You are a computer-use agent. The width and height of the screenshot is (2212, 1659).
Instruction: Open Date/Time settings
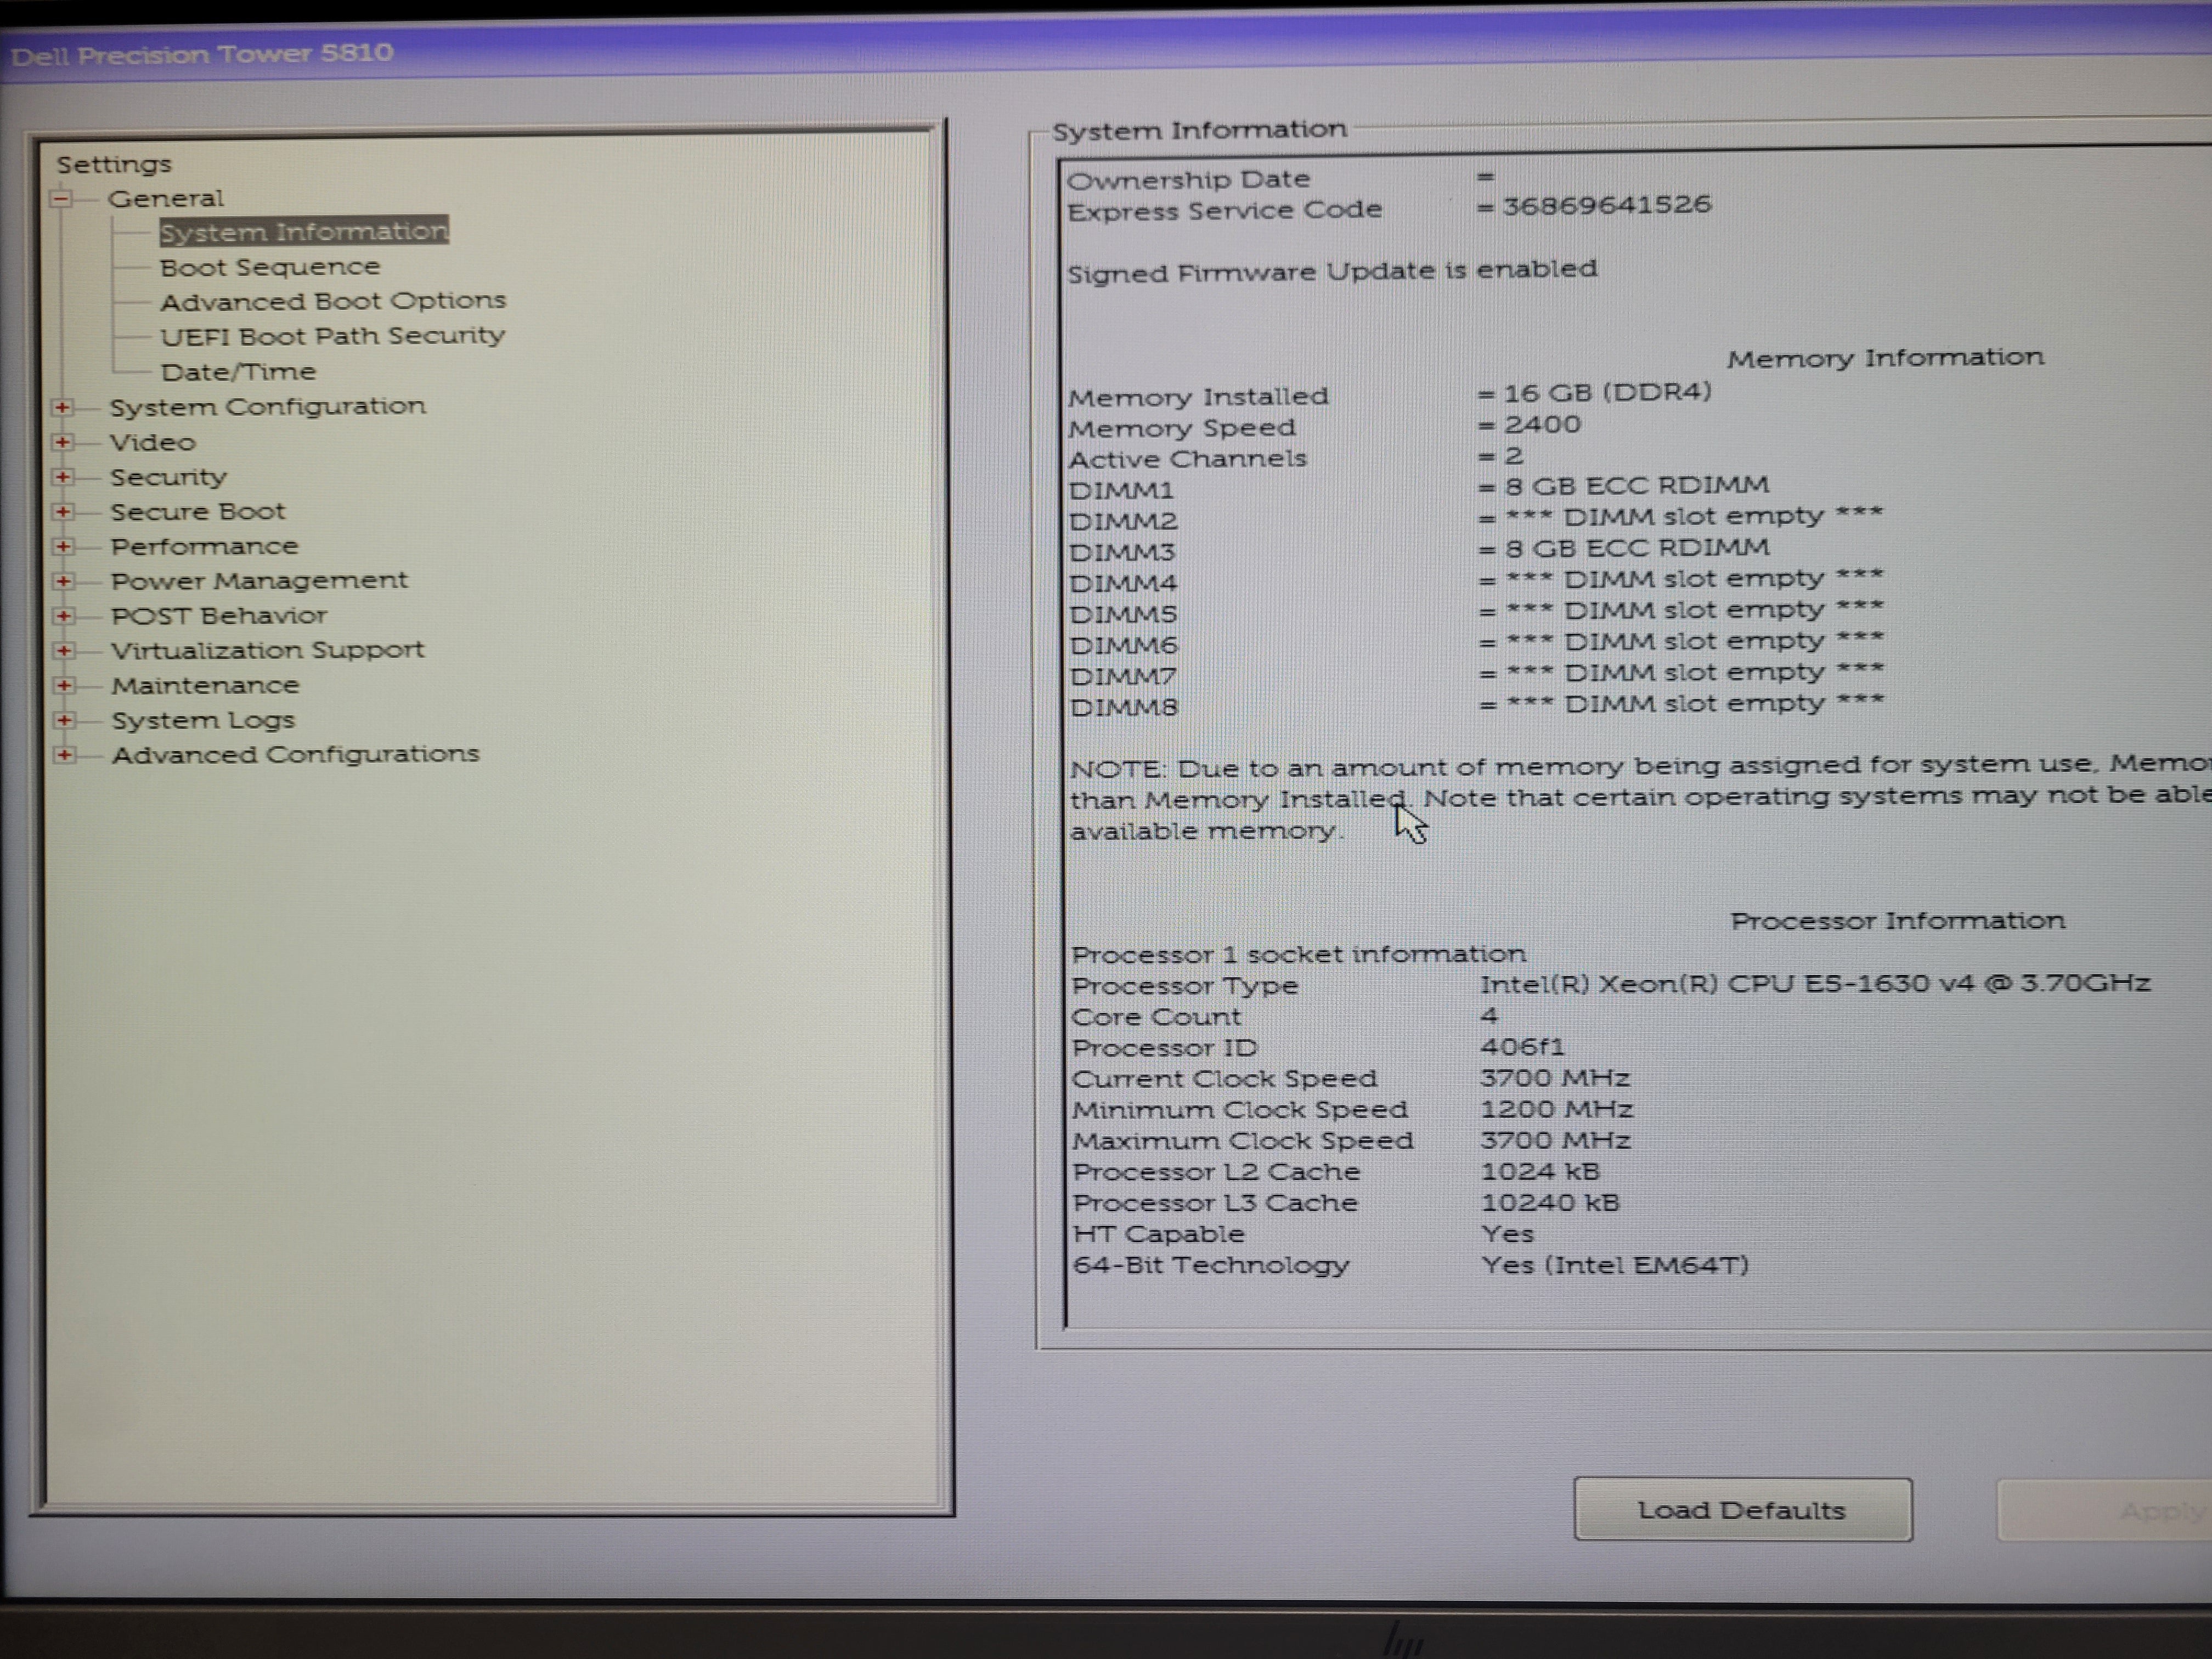click(x=238, y=372)
